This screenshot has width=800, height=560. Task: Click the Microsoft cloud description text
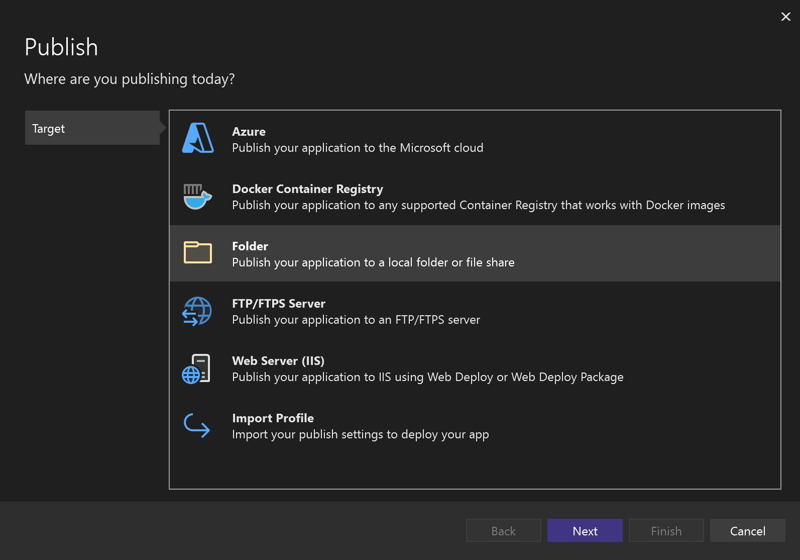click(x=358, y=148)
